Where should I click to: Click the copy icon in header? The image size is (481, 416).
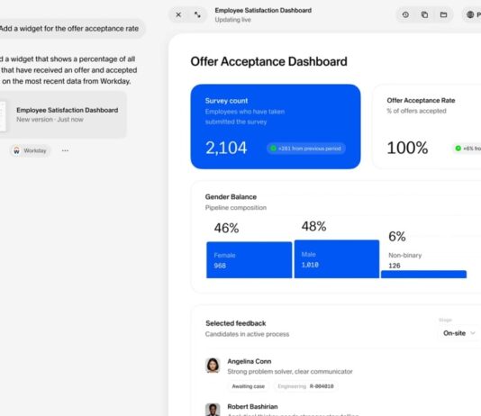(424, 14)
